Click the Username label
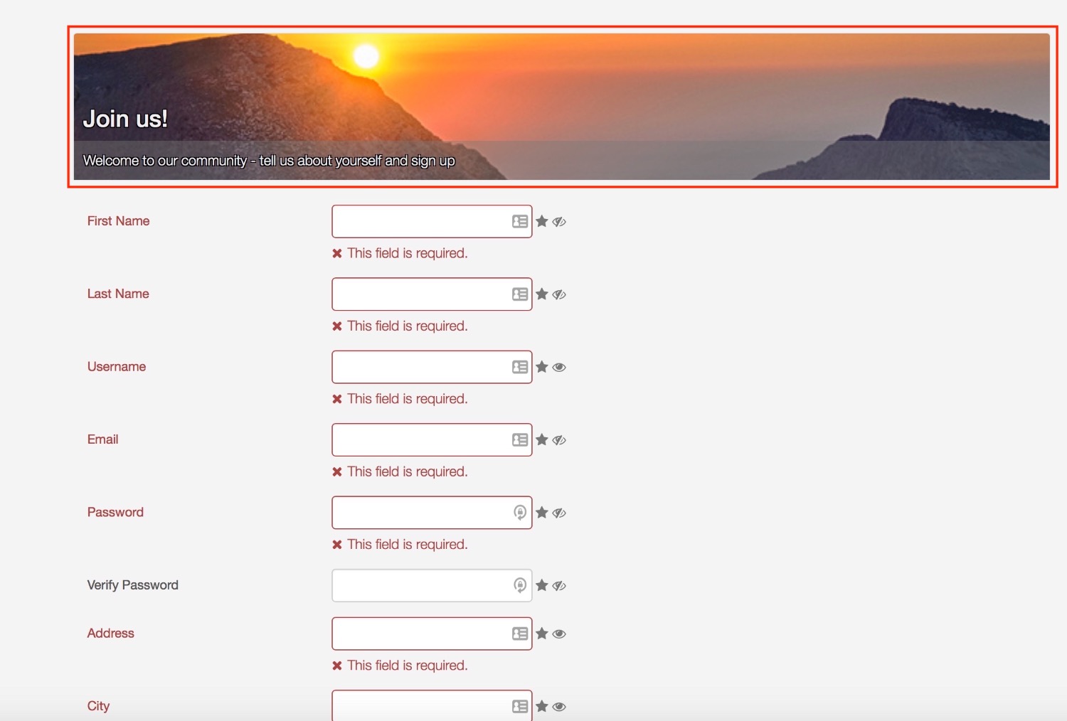The width and height of the screenshot is (1067, 721). (117, 367)
